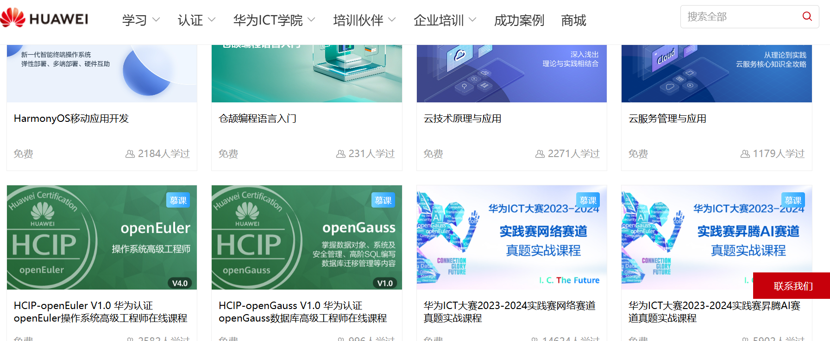Click 231人学过 learner count
Screen dimensions: 830x341
[x=371, y=154]
